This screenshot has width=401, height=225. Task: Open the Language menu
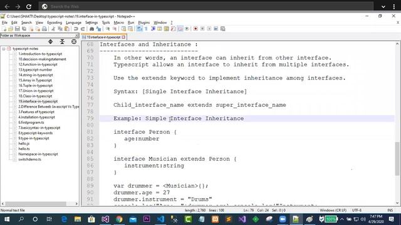click(x=73, y=22)
